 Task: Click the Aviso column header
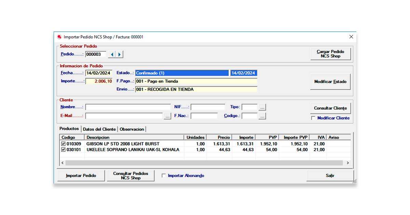pyautogui.click(x=338, y=137)
